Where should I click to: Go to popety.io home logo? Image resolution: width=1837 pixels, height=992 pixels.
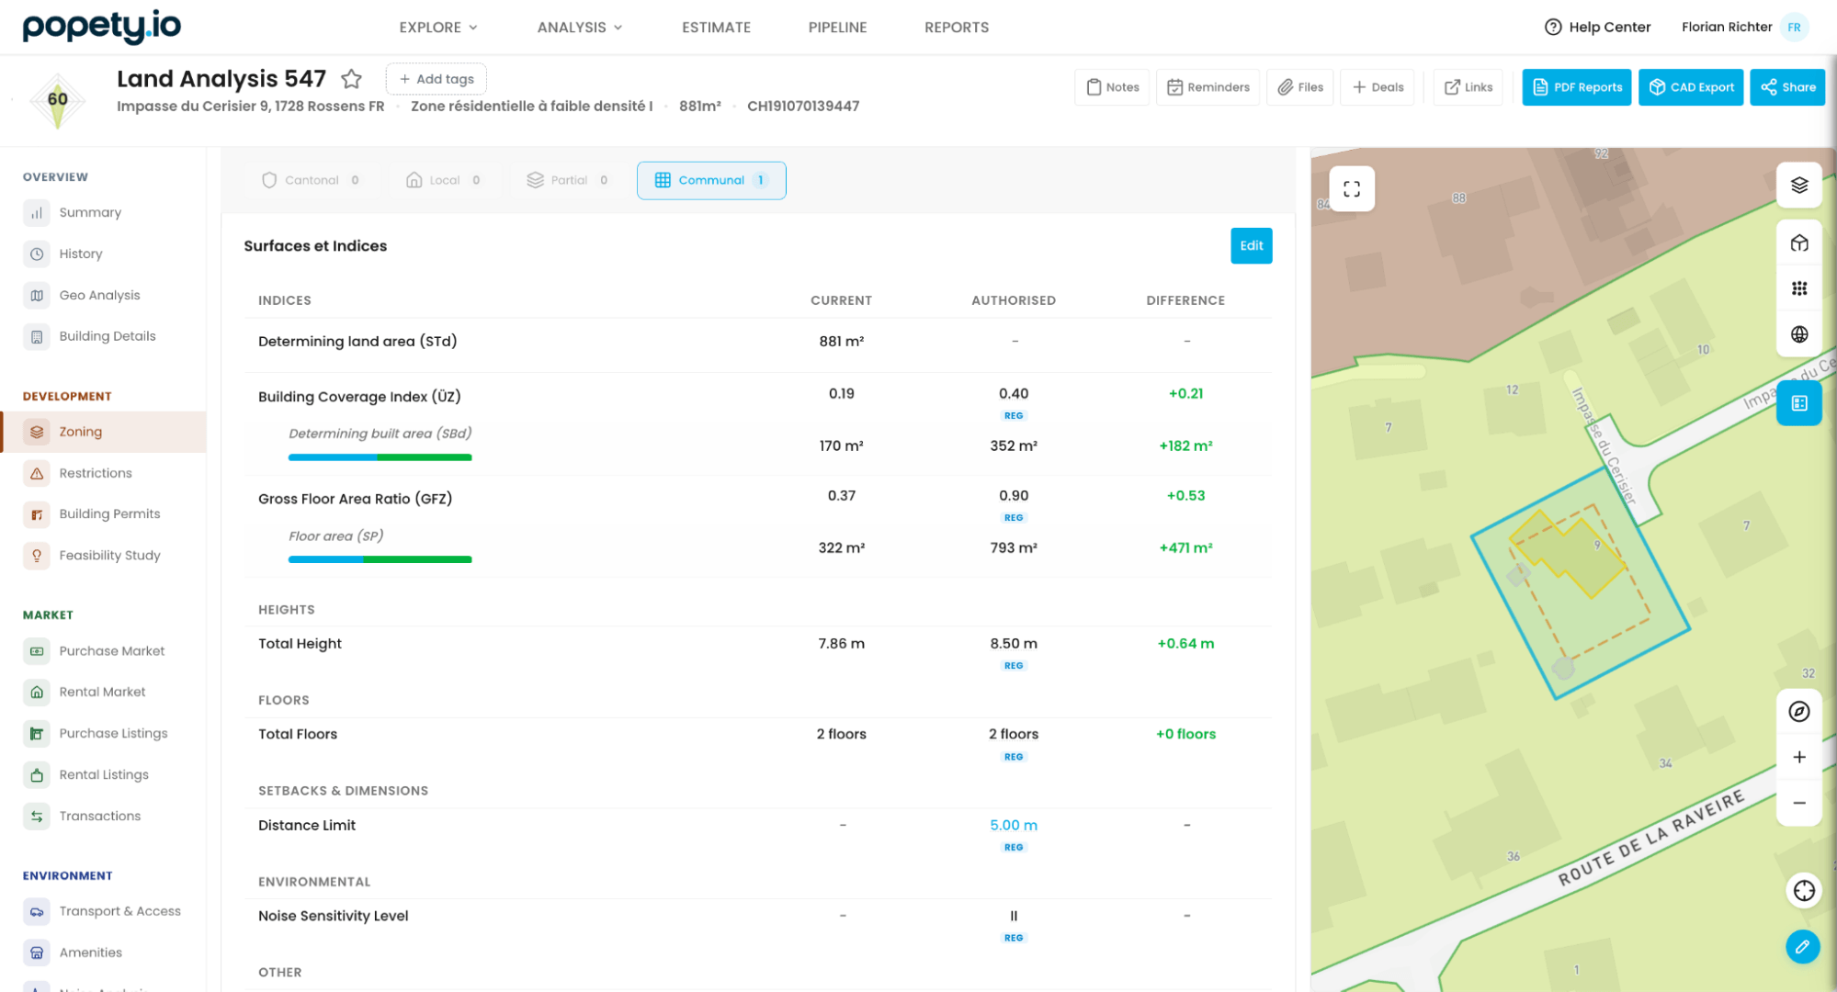coord(101,27)
